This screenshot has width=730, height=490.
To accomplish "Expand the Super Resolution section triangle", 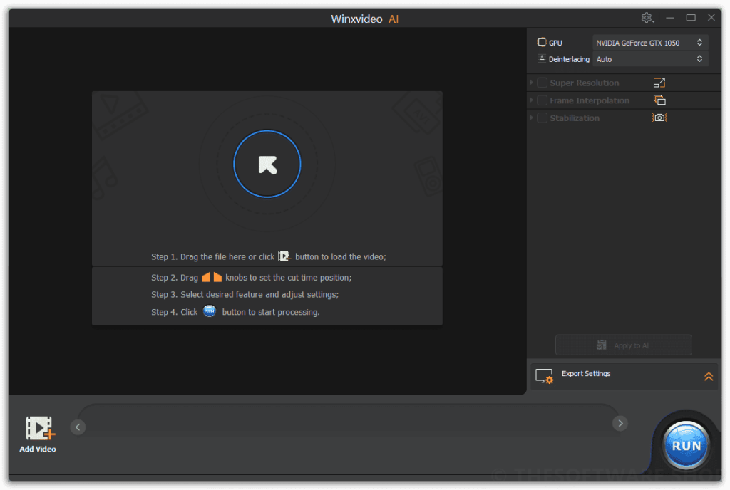I will (532, 83).
